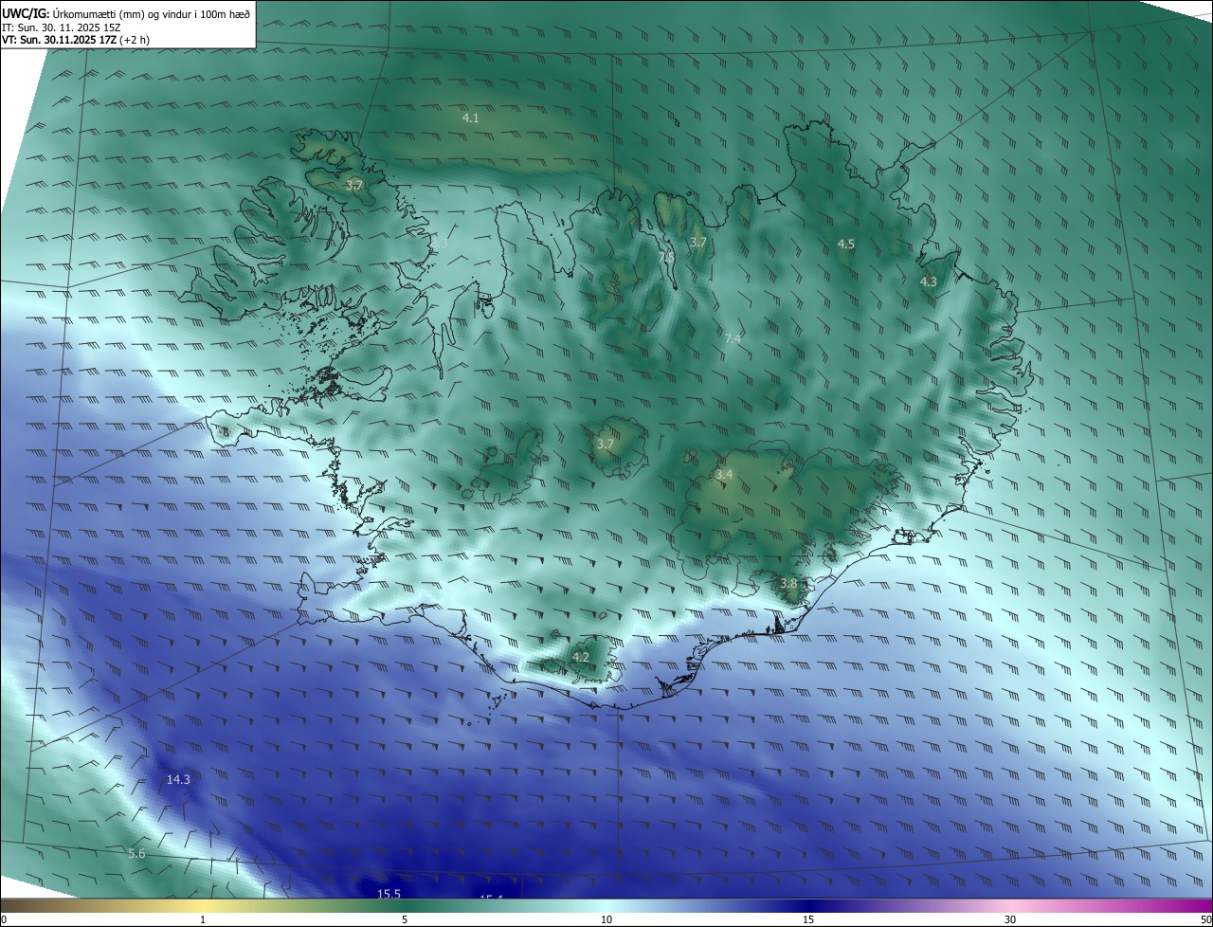Click the 1 tick on the color scale
The image size is (1213, 927).
203,919
